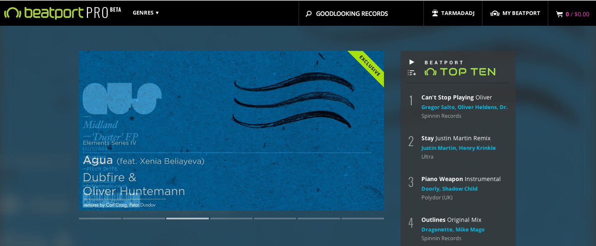Viewport: 596px width, 246px height.
Task: Click rank number 2 in Top Ten
Action: (x=411, y=142)
